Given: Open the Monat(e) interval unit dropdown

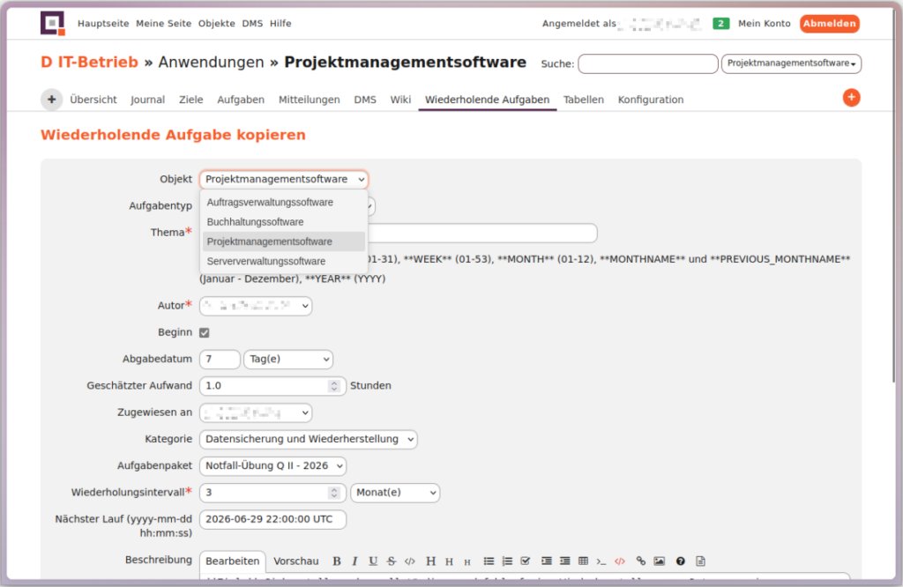Looking at the screenshot, I should [x=394, y=493].
